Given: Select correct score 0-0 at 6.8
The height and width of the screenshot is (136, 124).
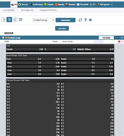Looking at the screenshot, I should pyautogui.click(x=33, y=84).
